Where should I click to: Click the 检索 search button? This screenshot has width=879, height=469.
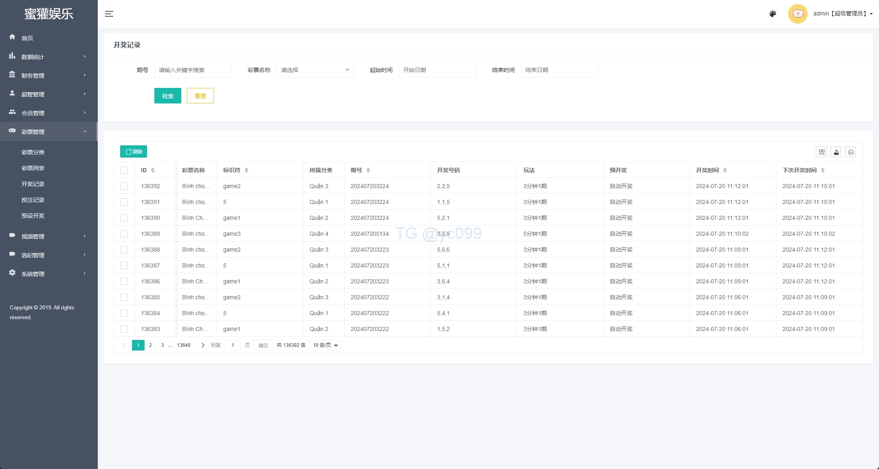(167, 96)
